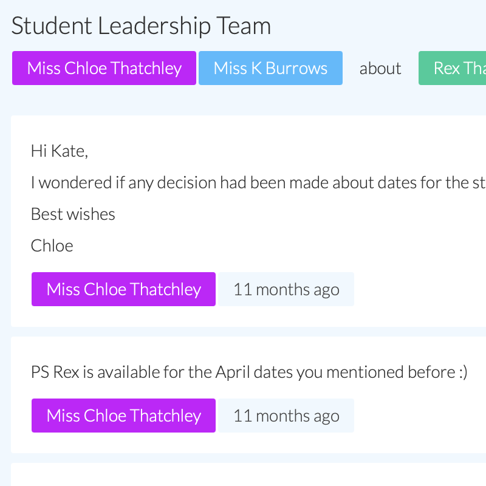
Task: Open the 11 months ago timestamp on second message
Action: pyautogui.click(x=286, y=416)
